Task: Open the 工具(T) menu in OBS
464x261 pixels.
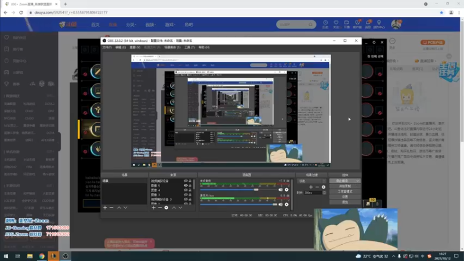Action: coord(190,48)
